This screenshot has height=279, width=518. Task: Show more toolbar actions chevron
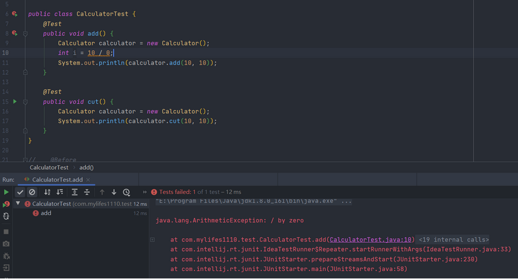click(x=144, y=192)
